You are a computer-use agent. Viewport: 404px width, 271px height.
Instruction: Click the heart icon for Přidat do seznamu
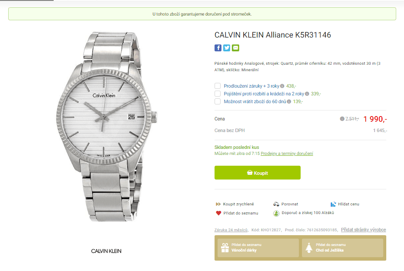coord(218,213)
